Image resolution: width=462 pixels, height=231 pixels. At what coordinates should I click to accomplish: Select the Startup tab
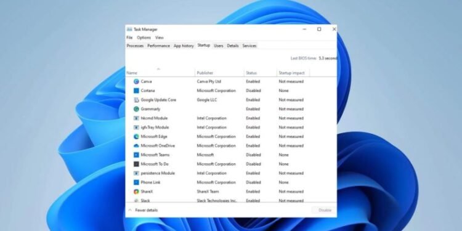204,45
